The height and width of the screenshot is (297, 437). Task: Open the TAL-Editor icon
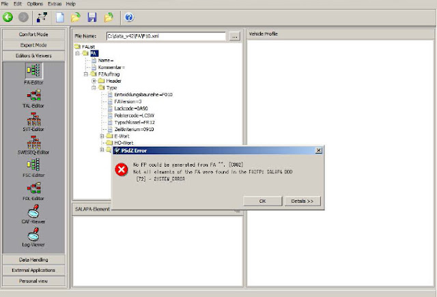click(33, 95)
